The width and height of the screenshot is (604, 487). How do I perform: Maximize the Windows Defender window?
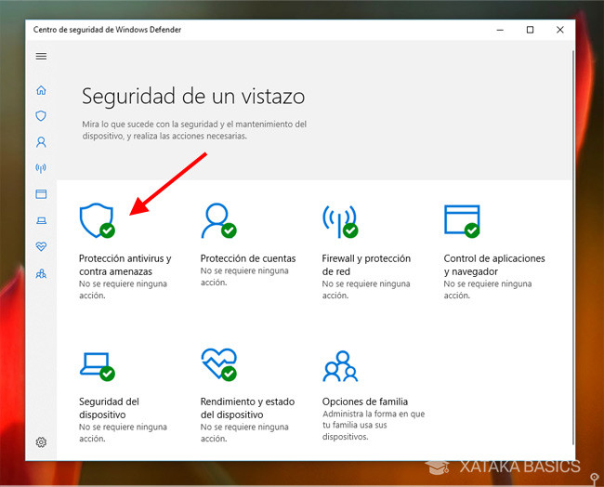point(530,30)
